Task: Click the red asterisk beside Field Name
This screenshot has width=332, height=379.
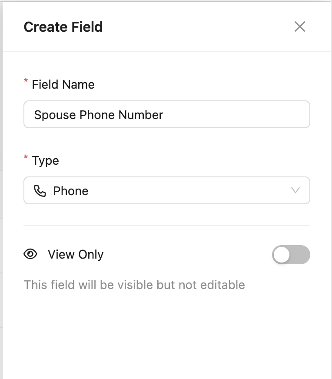Action: pos(26,82)
